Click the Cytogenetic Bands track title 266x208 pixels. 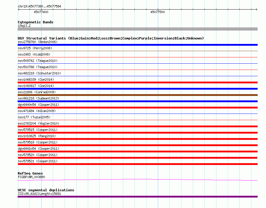click(36, 22)
